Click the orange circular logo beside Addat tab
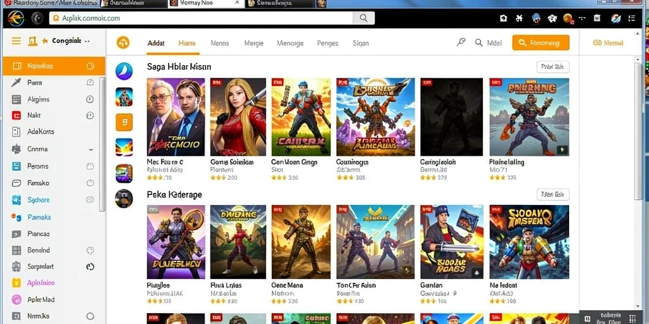The image size is (649, 324). 123,42
